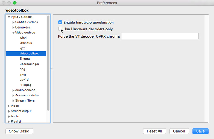Screen dimensions: 214x139
Task: Expand the Access modules node
Action: 13,96
